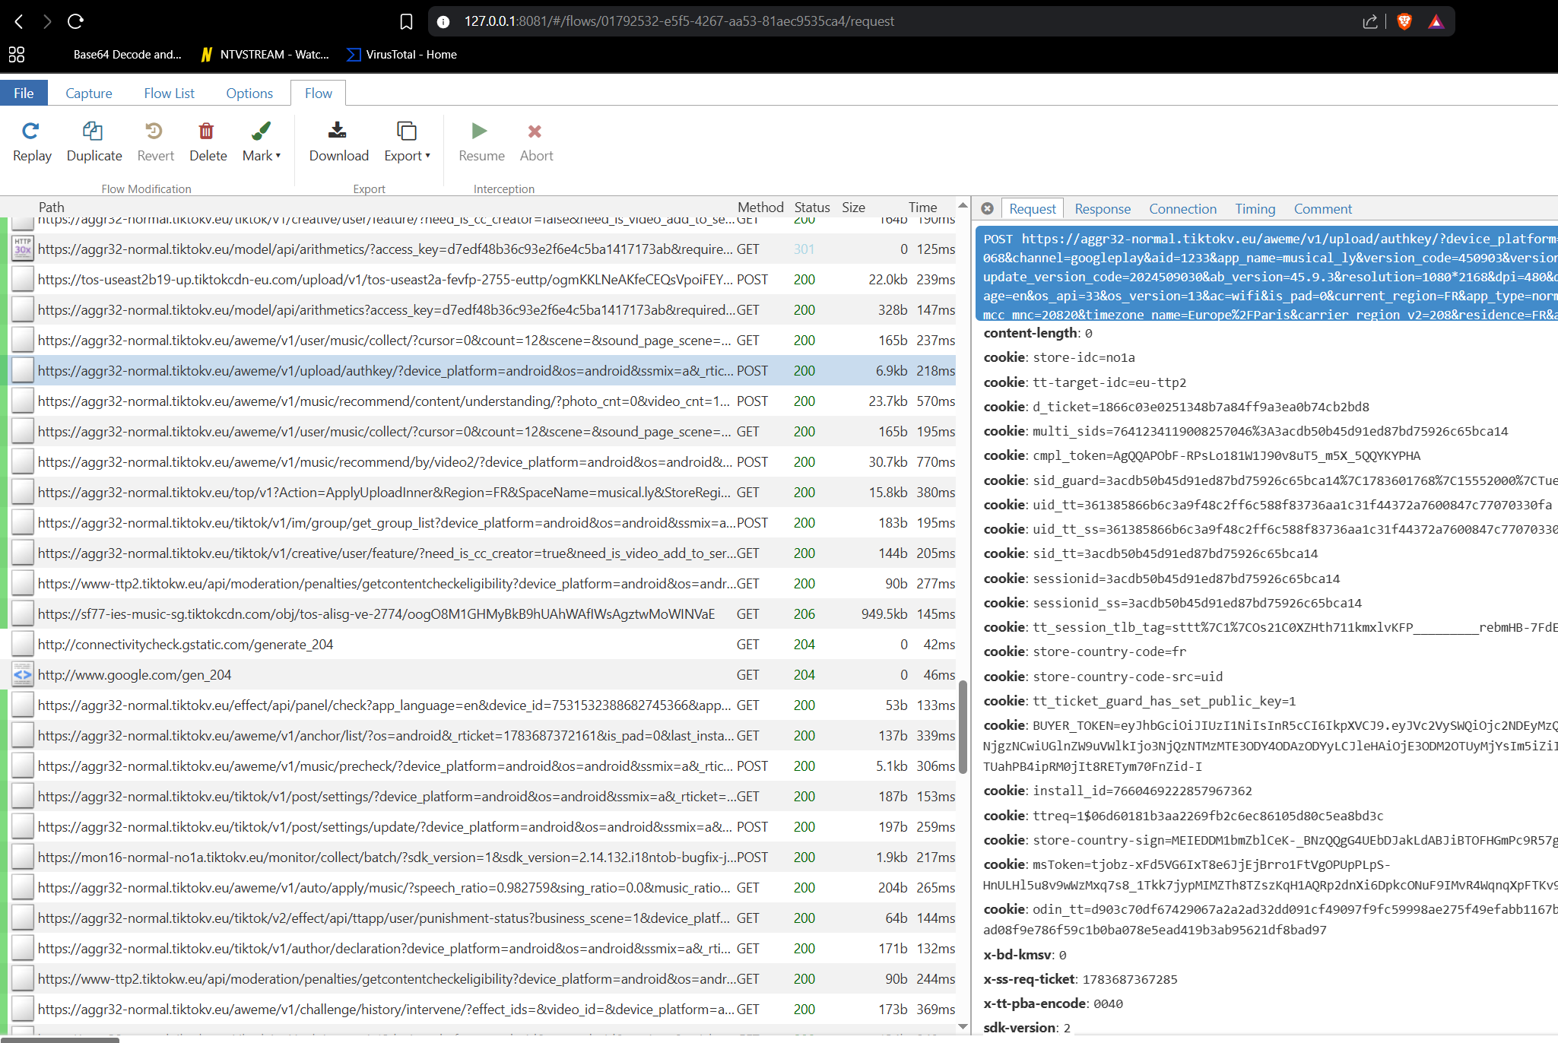Open the Flow List tab
Screen dimensions: 1558x1043
click(x=169, y=93)
